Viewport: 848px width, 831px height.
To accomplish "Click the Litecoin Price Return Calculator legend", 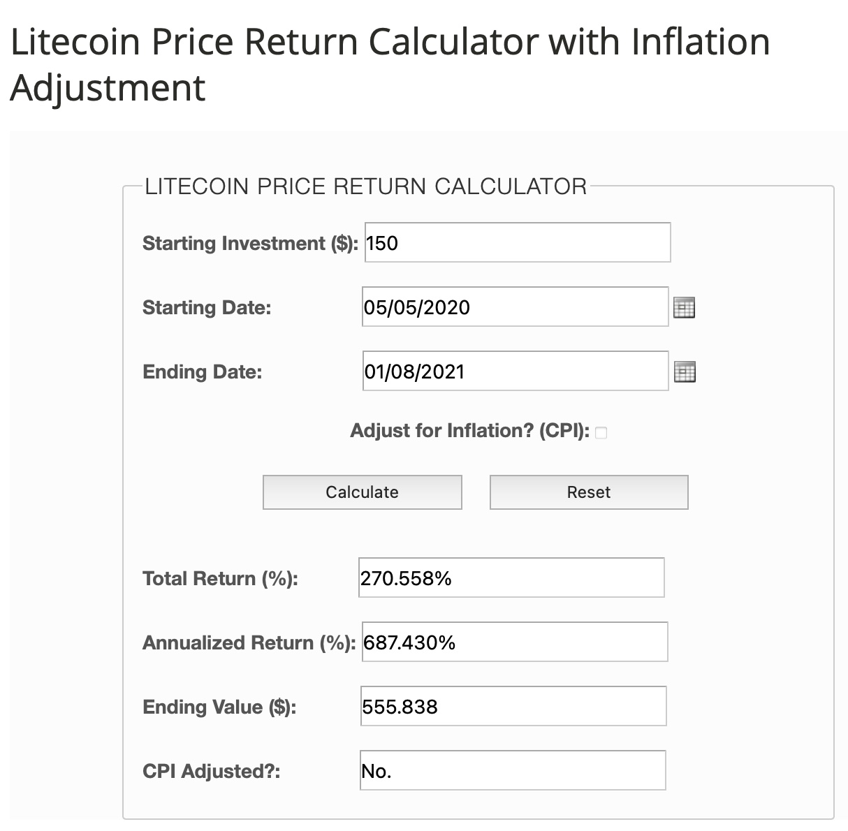I will click(x=365, y=187).
